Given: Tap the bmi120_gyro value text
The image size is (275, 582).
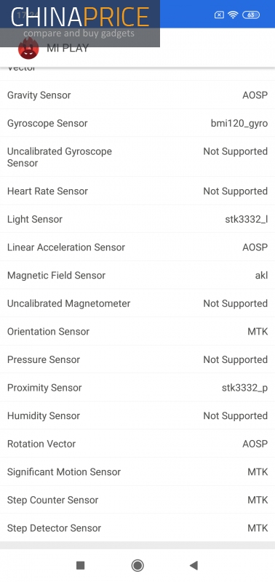Looking at the screenshot, I should (239, 124).
